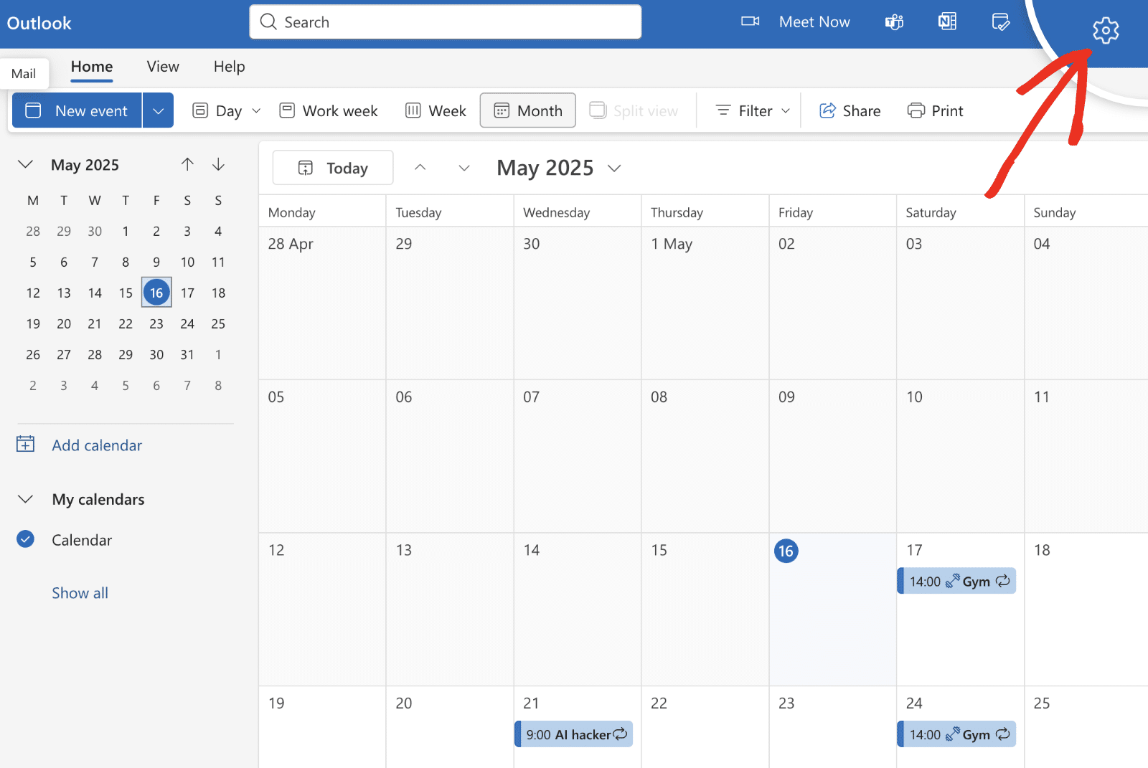The height and width of the screenshot is (768, 1148).
Task: Collapse the May 2025 mini calendar
Action: (x=25, y=164)
